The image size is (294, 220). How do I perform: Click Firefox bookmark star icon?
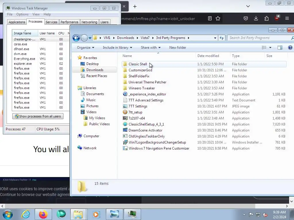click(x=218, y=19)
